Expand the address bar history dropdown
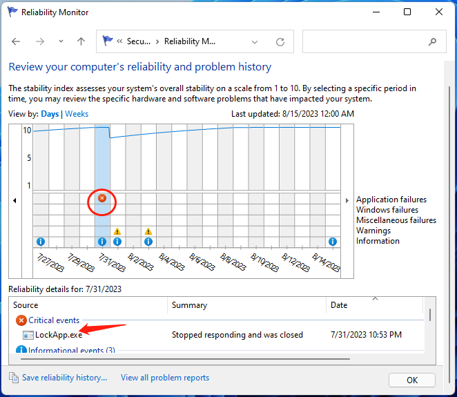Image resolution: width=457 pixels, height=397 pixels. [255, 42]
